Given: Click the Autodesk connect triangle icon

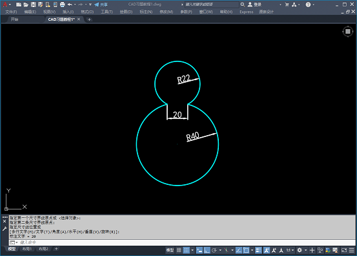Looking at the screenshot, I should coord(294,5).
